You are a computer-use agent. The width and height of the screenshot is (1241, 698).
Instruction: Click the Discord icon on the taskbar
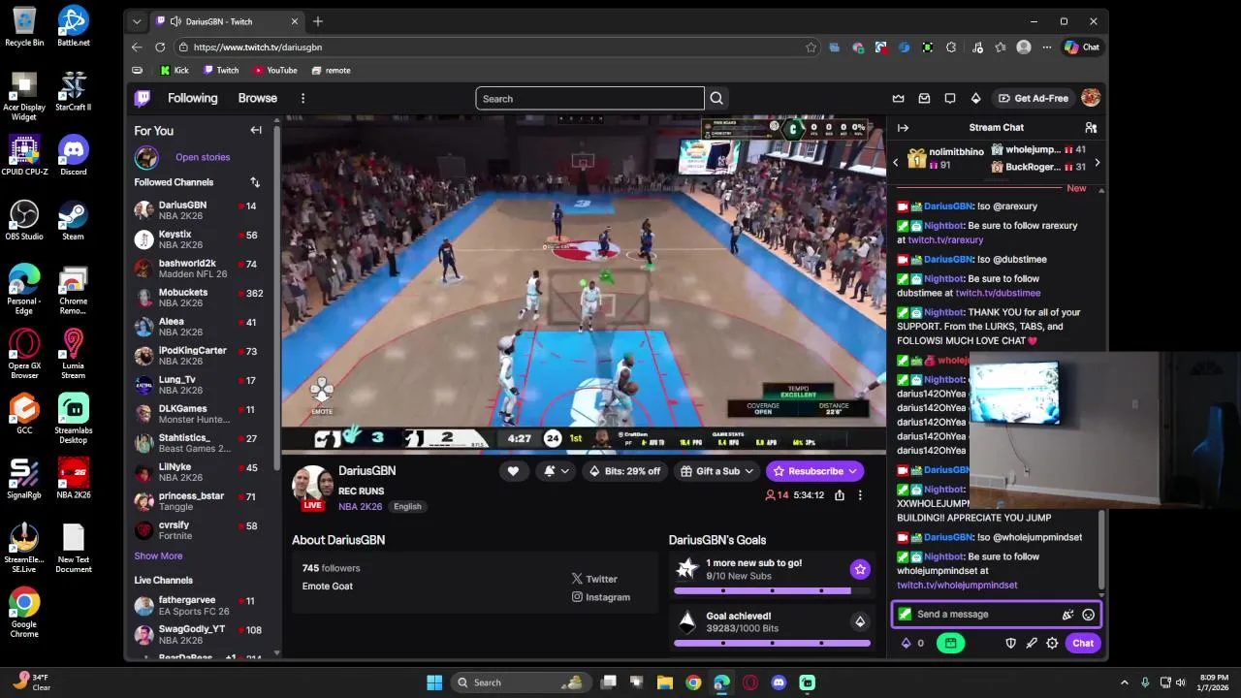779,682
